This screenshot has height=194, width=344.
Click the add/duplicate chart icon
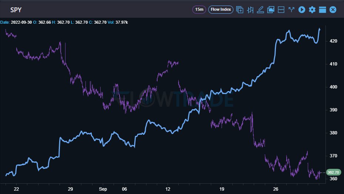pyautogui.click(x=240, y=10)
